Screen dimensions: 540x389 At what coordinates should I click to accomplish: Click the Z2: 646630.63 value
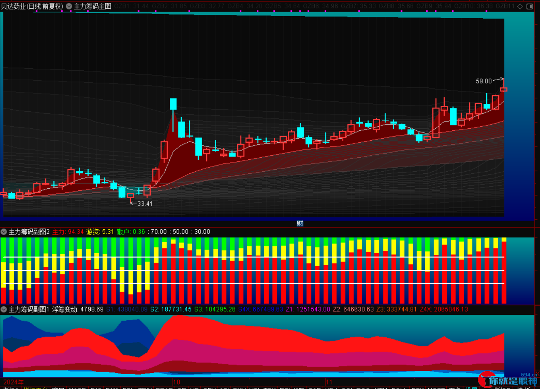tap(353, 309)
